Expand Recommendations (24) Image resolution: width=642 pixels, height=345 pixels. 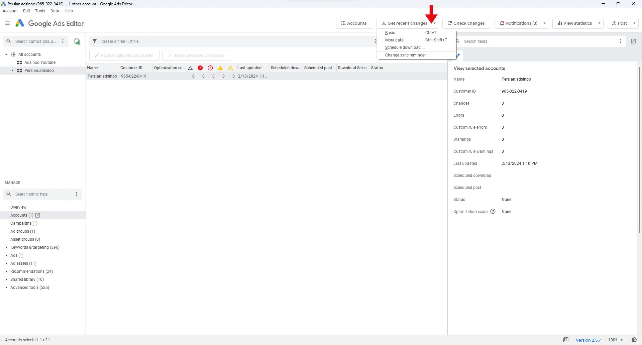[x=6, y=271]
